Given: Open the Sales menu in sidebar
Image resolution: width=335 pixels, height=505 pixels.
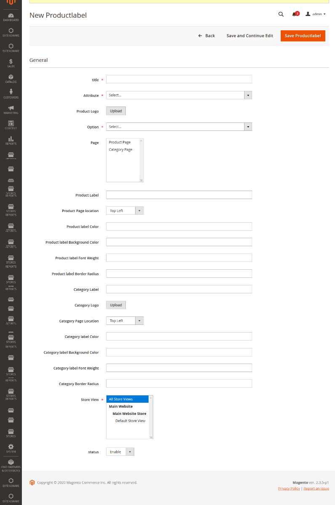Looking at the screenshot, I should 11,63.
